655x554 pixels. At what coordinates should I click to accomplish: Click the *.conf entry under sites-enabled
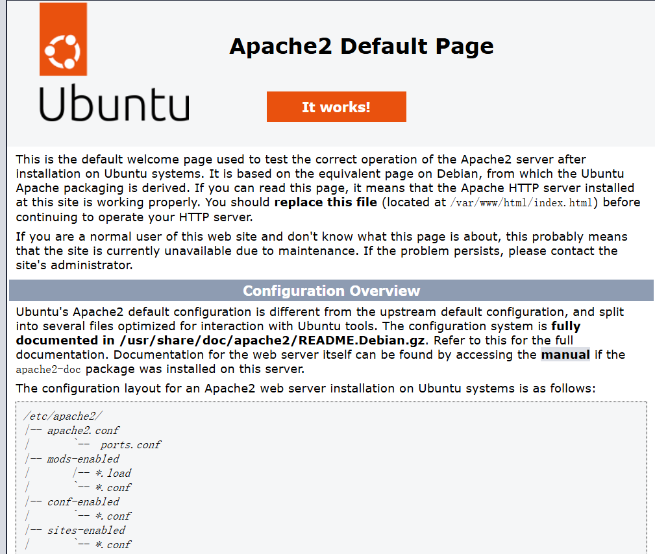point(113,545)
